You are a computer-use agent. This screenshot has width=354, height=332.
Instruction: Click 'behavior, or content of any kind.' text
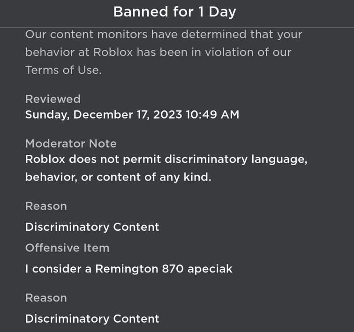tap(118, 177)
